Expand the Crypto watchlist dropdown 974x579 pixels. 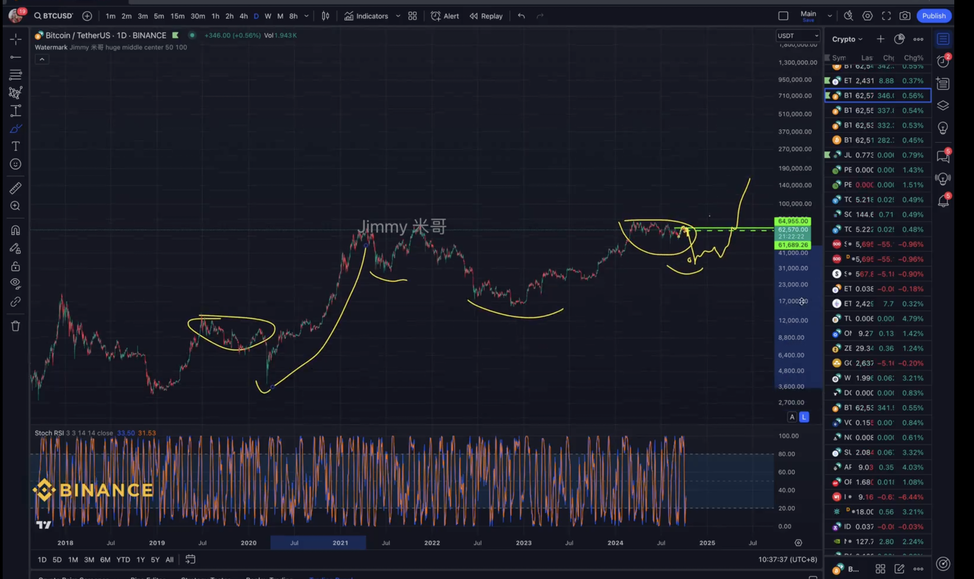[x=847, y=39]
